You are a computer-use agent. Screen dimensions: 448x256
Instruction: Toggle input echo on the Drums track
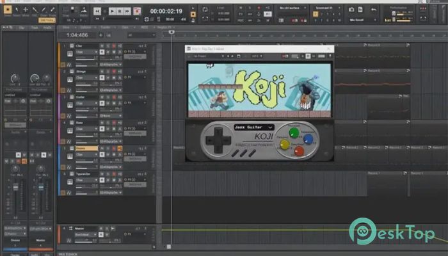(x=120, y=148)
